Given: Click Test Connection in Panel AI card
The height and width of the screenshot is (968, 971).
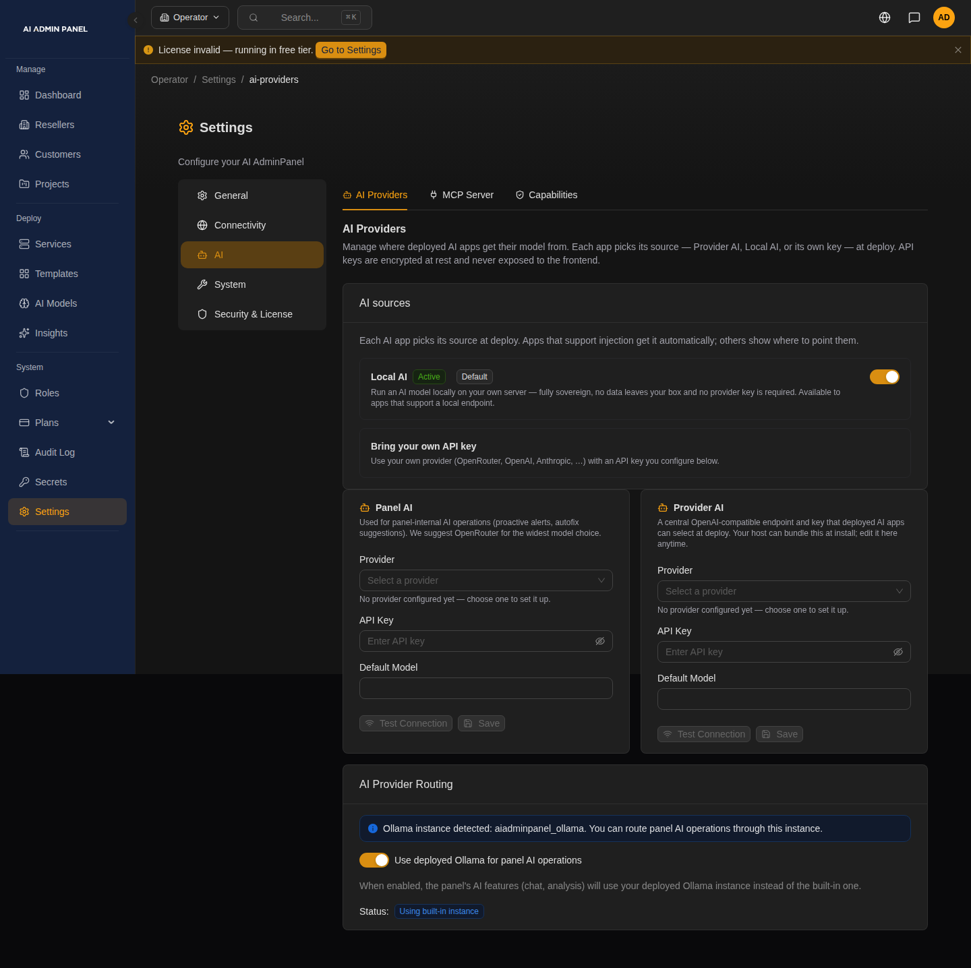Looking at the screenshot, I should 406,723.
